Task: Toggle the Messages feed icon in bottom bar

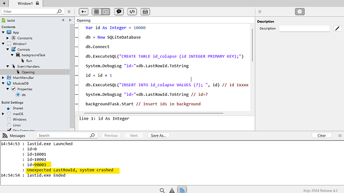Action: (182, 190)
